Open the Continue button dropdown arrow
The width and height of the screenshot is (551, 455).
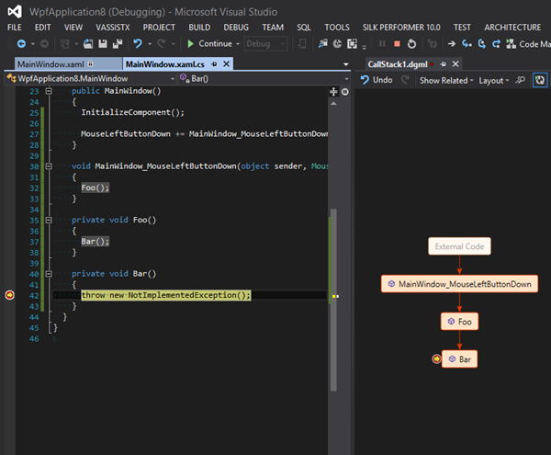[238, 44]
